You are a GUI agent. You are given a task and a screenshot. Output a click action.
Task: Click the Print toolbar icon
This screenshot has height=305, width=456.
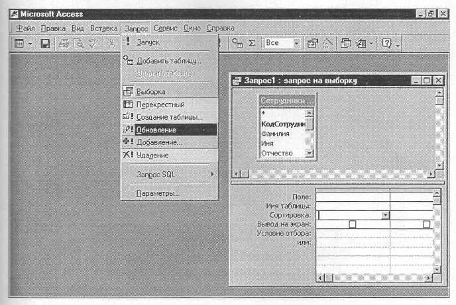pos(64,44)
